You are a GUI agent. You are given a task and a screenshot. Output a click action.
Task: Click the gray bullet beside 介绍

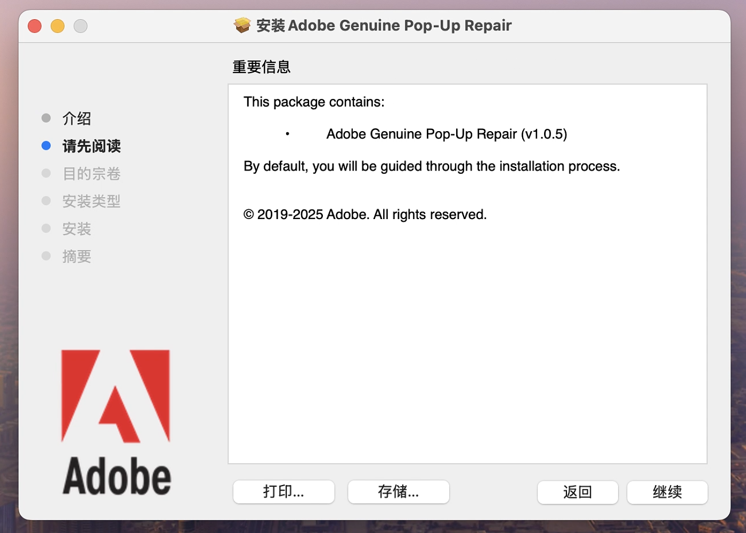pos(46,118)
